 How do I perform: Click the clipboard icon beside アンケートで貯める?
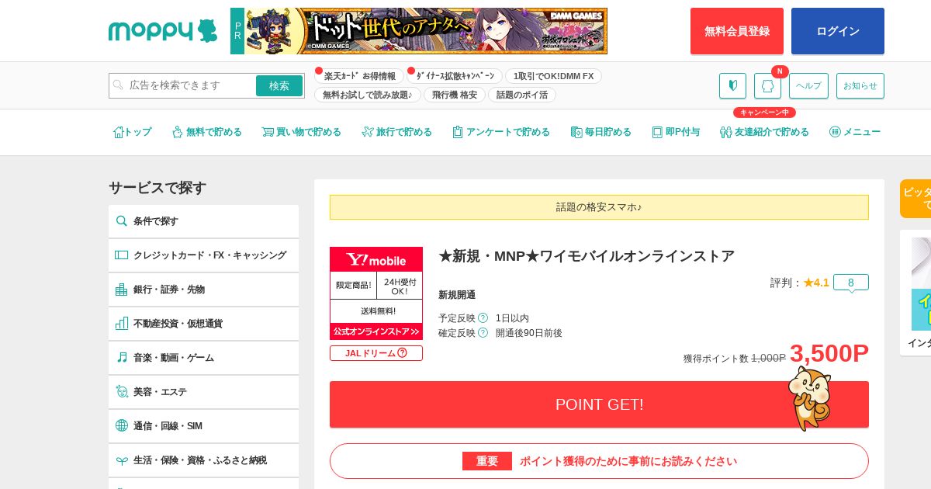tap(458, 132)
